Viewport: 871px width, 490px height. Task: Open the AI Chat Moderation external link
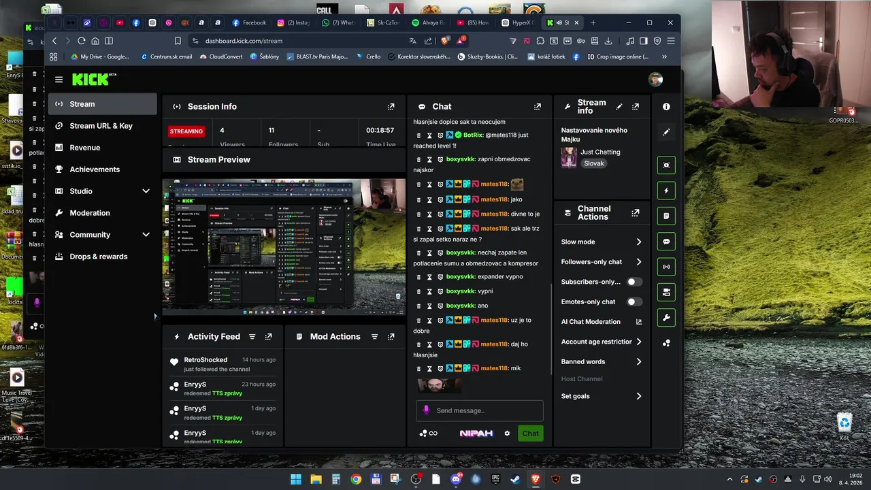638,322
